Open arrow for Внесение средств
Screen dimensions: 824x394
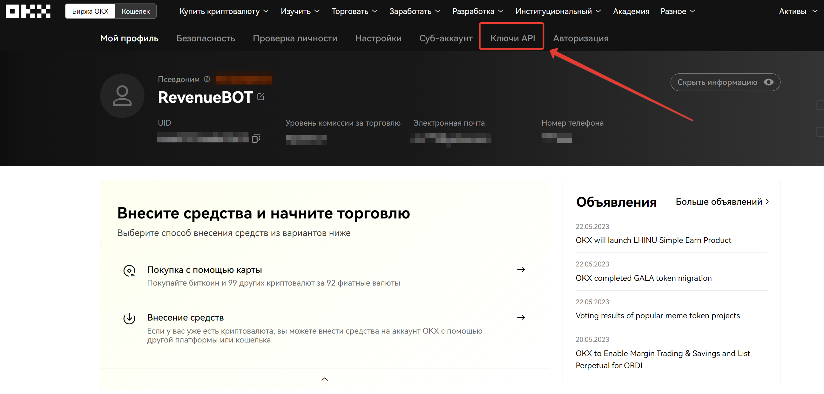coord(521,317)
